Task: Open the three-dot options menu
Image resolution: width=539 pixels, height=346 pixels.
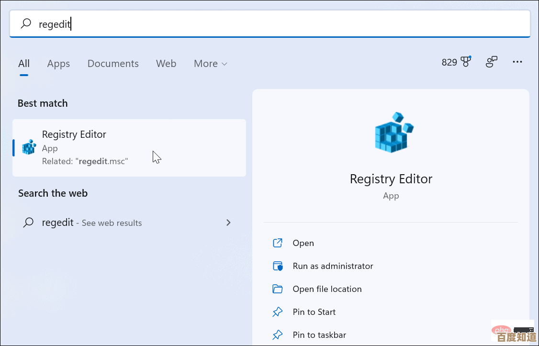Action: (517, 62)
